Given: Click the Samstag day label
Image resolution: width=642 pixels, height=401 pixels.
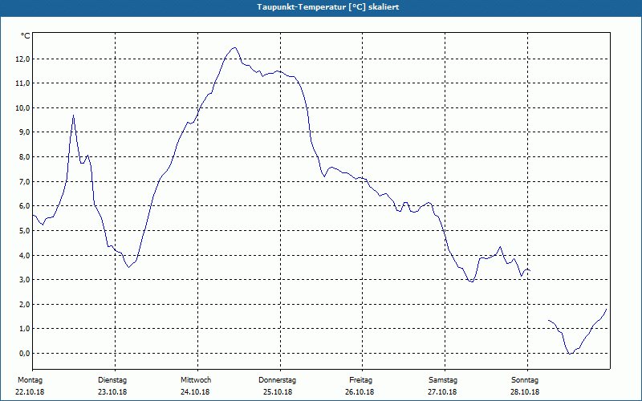Looking at the screenshot, I should tap(443, 380).
